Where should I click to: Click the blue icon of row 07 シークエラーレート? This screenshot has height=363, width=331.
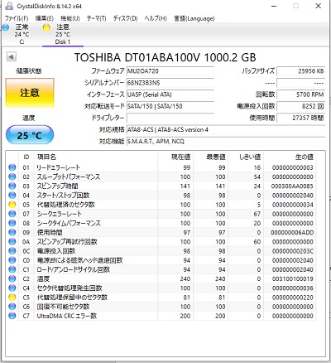click(12, 214)
